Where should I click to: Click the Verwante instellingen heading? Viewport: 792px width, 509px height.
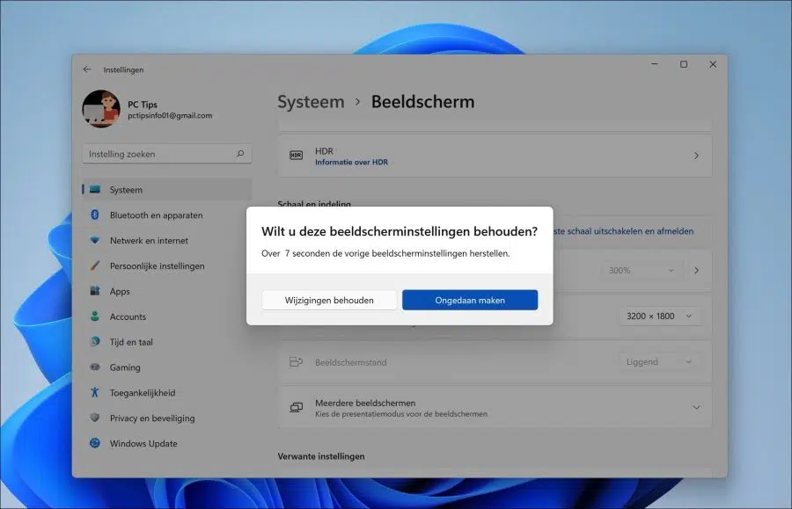(x=321, y=456)
